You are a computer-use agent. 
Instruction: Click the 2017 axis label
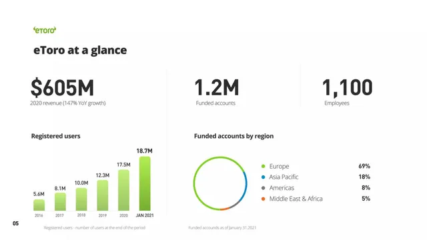(x=59, y=215)
